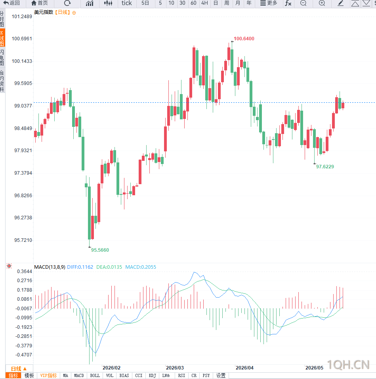
Task: Open VIP指标 indicators
Action: click(48, 375)
